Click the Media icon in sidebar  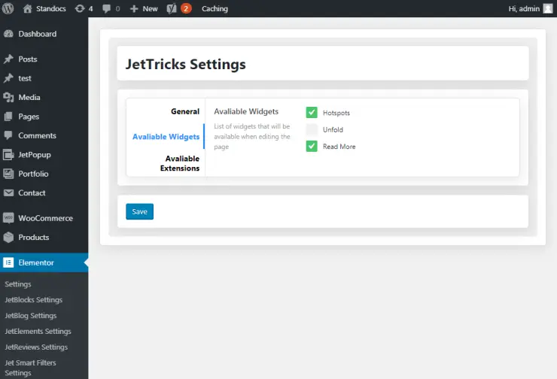click(x=8, y=97)
